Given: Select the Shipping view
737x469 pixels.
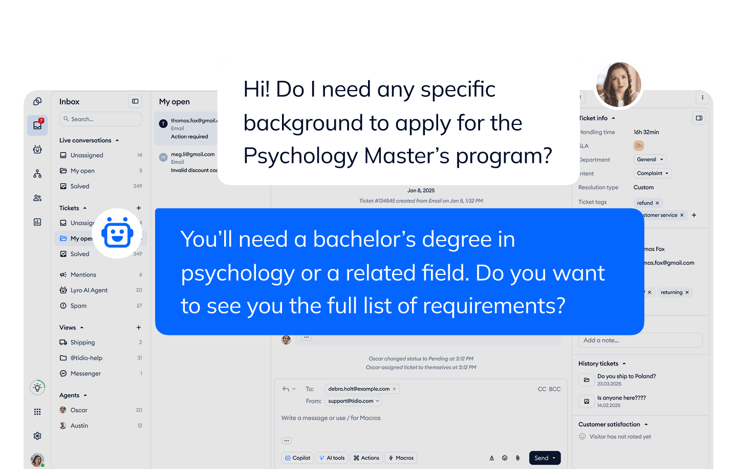Looking at the screenshot, I should 82,342.
